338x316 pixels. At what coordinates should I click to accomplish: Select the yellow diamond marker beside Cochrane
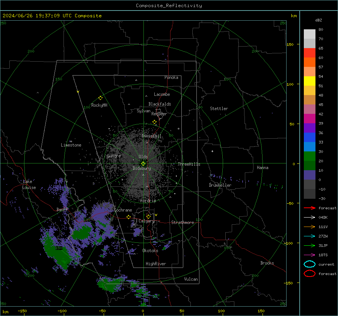tap(128, 217)
